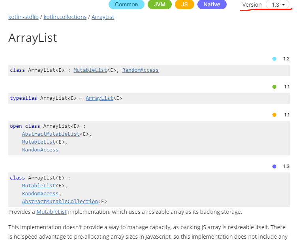Go to kotlin.collections breadcrumb
304x243 pixels.
click(x=65, y=17)
